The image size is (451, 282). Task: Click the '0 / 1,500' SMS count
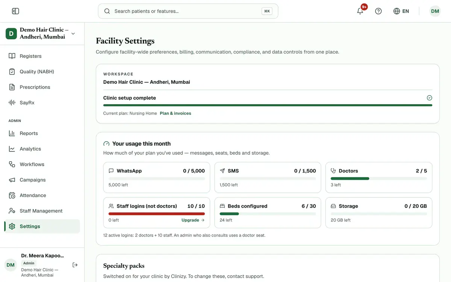[305, 171]
